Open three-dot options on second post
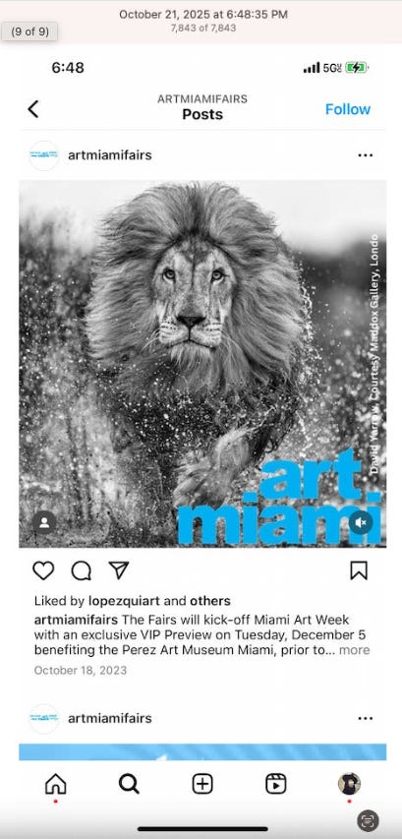 click(x=365, y=718)
